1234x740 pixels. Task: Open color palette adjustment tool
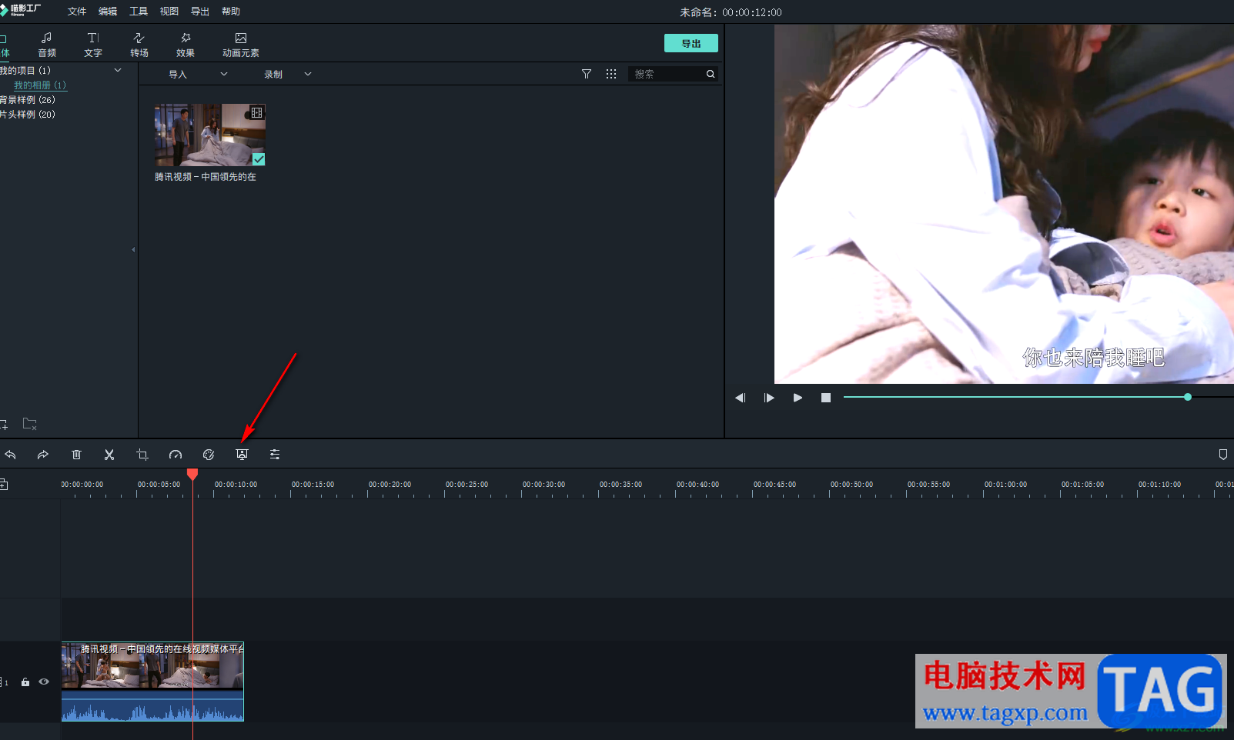pyautogui.click(x=209, y=455)
